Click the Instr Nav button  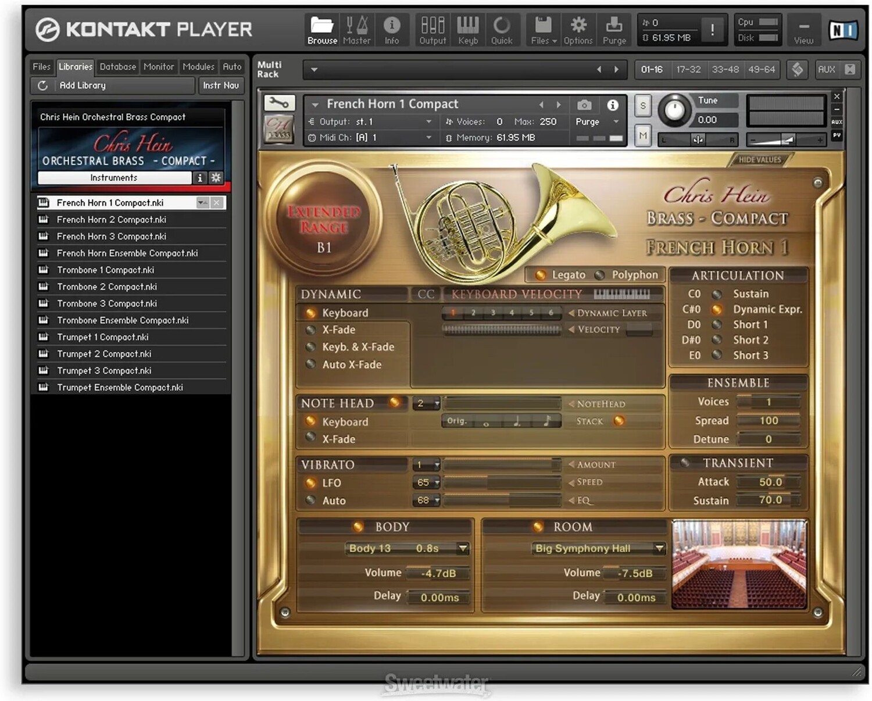click(220, 85)
